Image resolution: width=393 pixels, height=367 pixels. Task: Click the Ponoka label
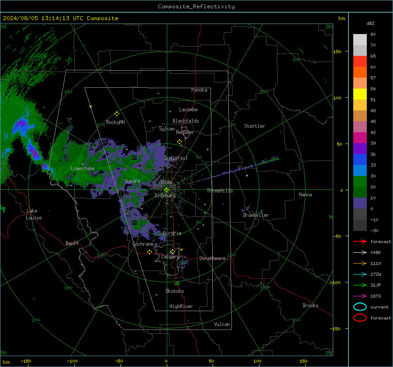pyautogui.click(x=199, y=90)
